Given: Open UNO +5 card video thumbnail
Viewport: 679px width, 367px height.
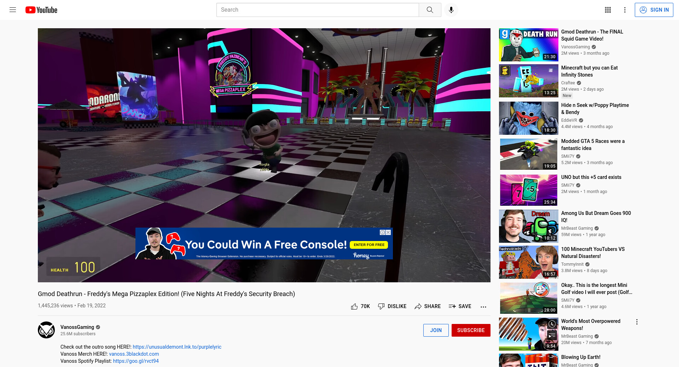Looking at the screenshot, I should pyautogui.click(x=529, y=190).
